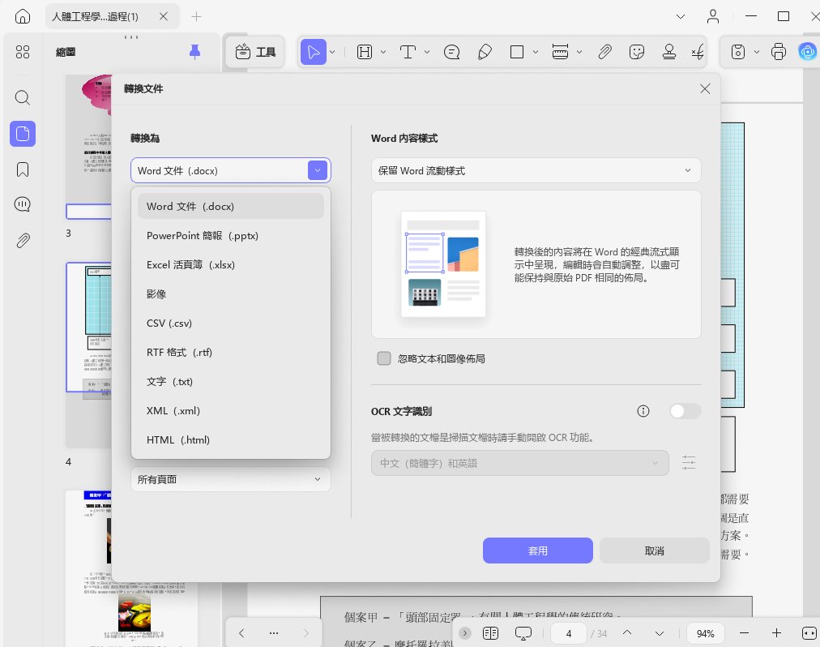Viewport: 820px width, 647px height.
Task: Choose Excel (.xlsx) format
Action: coord(231,265)
